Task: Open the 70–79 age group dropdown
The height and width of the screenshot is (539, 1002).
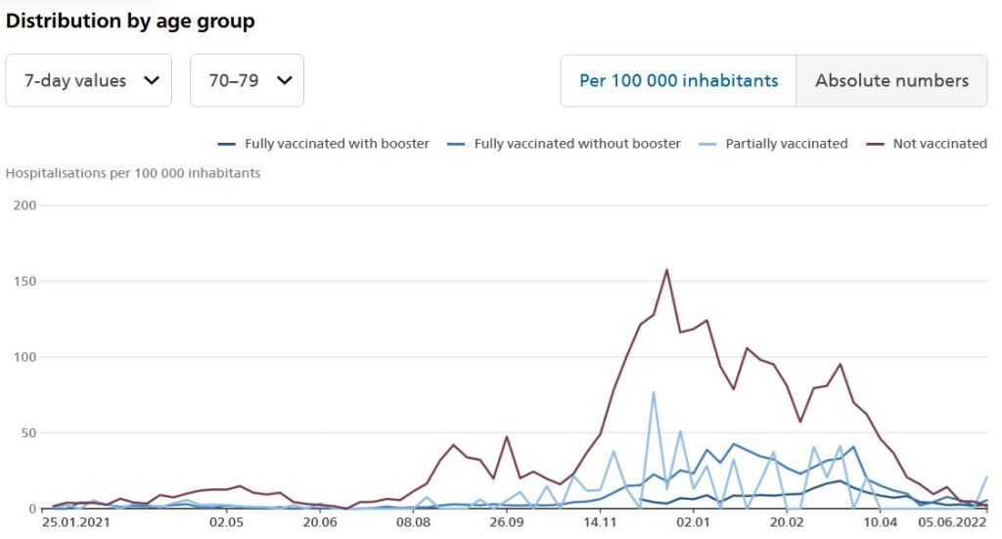Action: (247, 80)
